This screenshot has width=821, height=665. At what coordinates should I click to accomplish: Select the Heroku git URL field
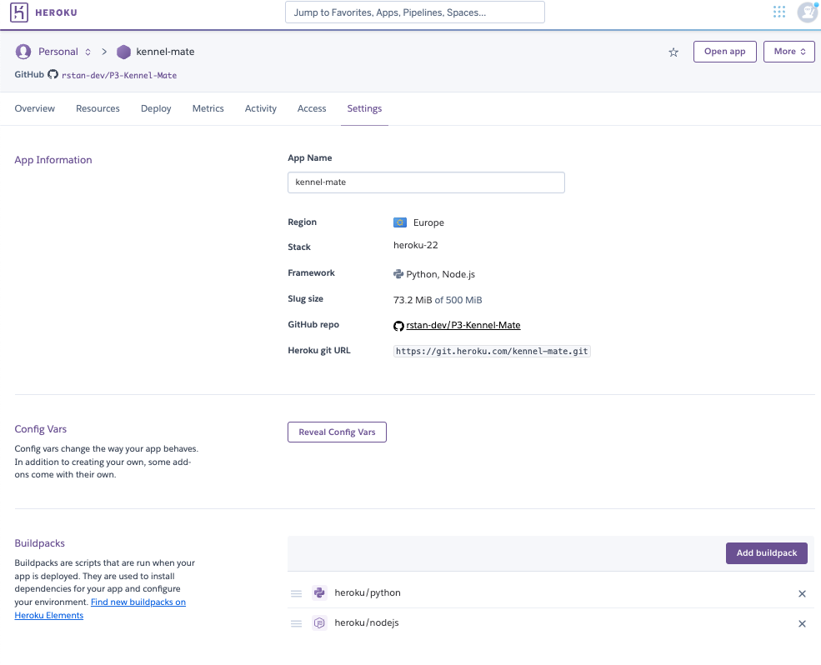point(492,352)
